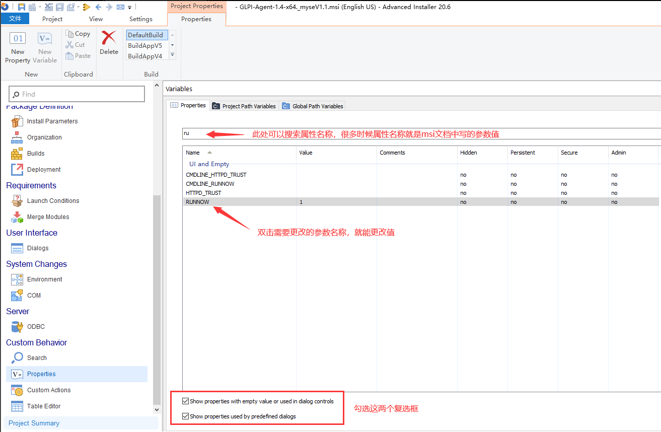
Task: Click the Copy button in Clipboard group
Action: pos(78,34)
